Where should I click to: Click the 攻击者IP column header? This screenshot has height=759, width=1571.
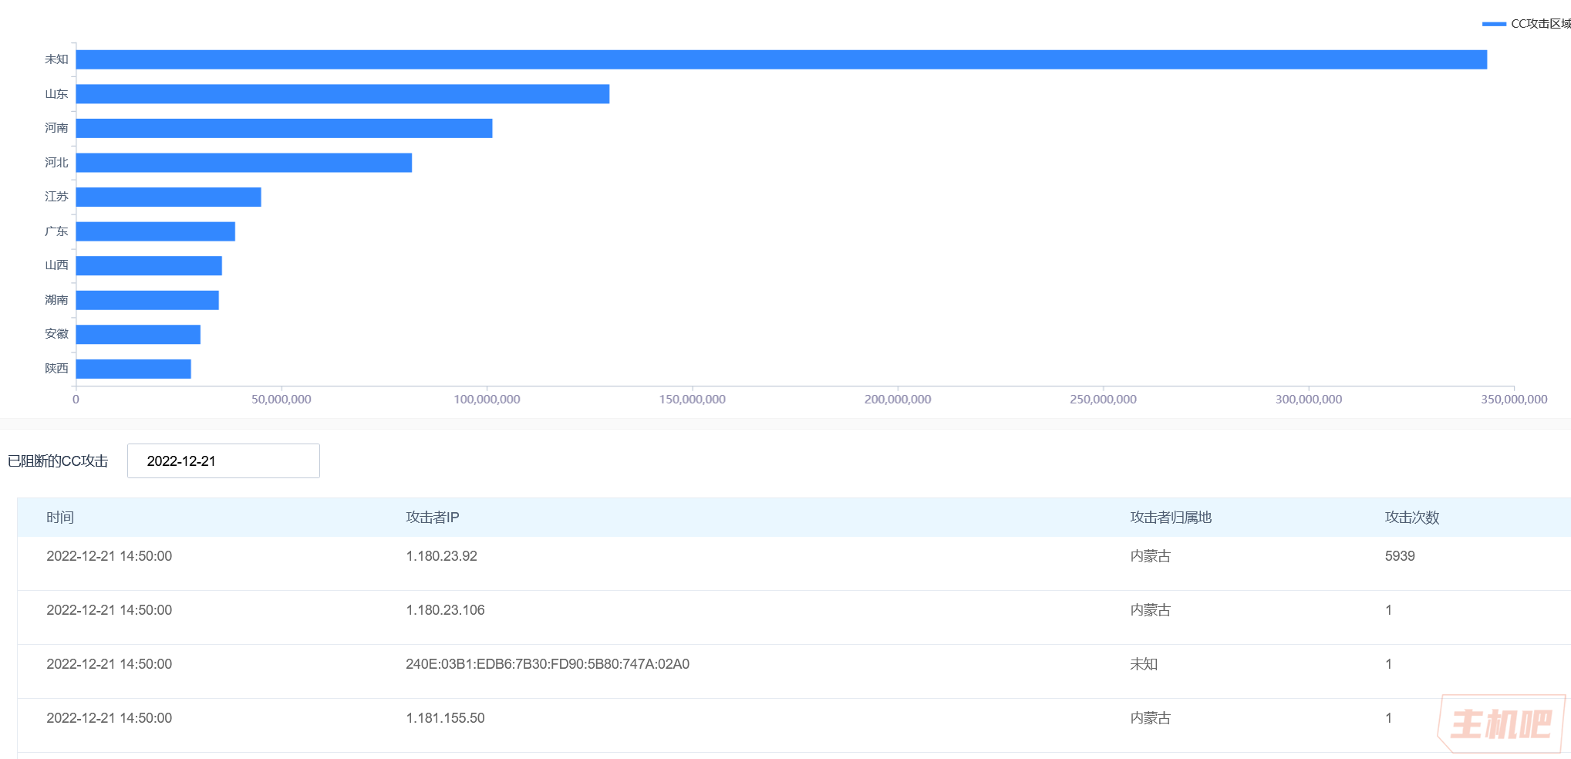433,518
